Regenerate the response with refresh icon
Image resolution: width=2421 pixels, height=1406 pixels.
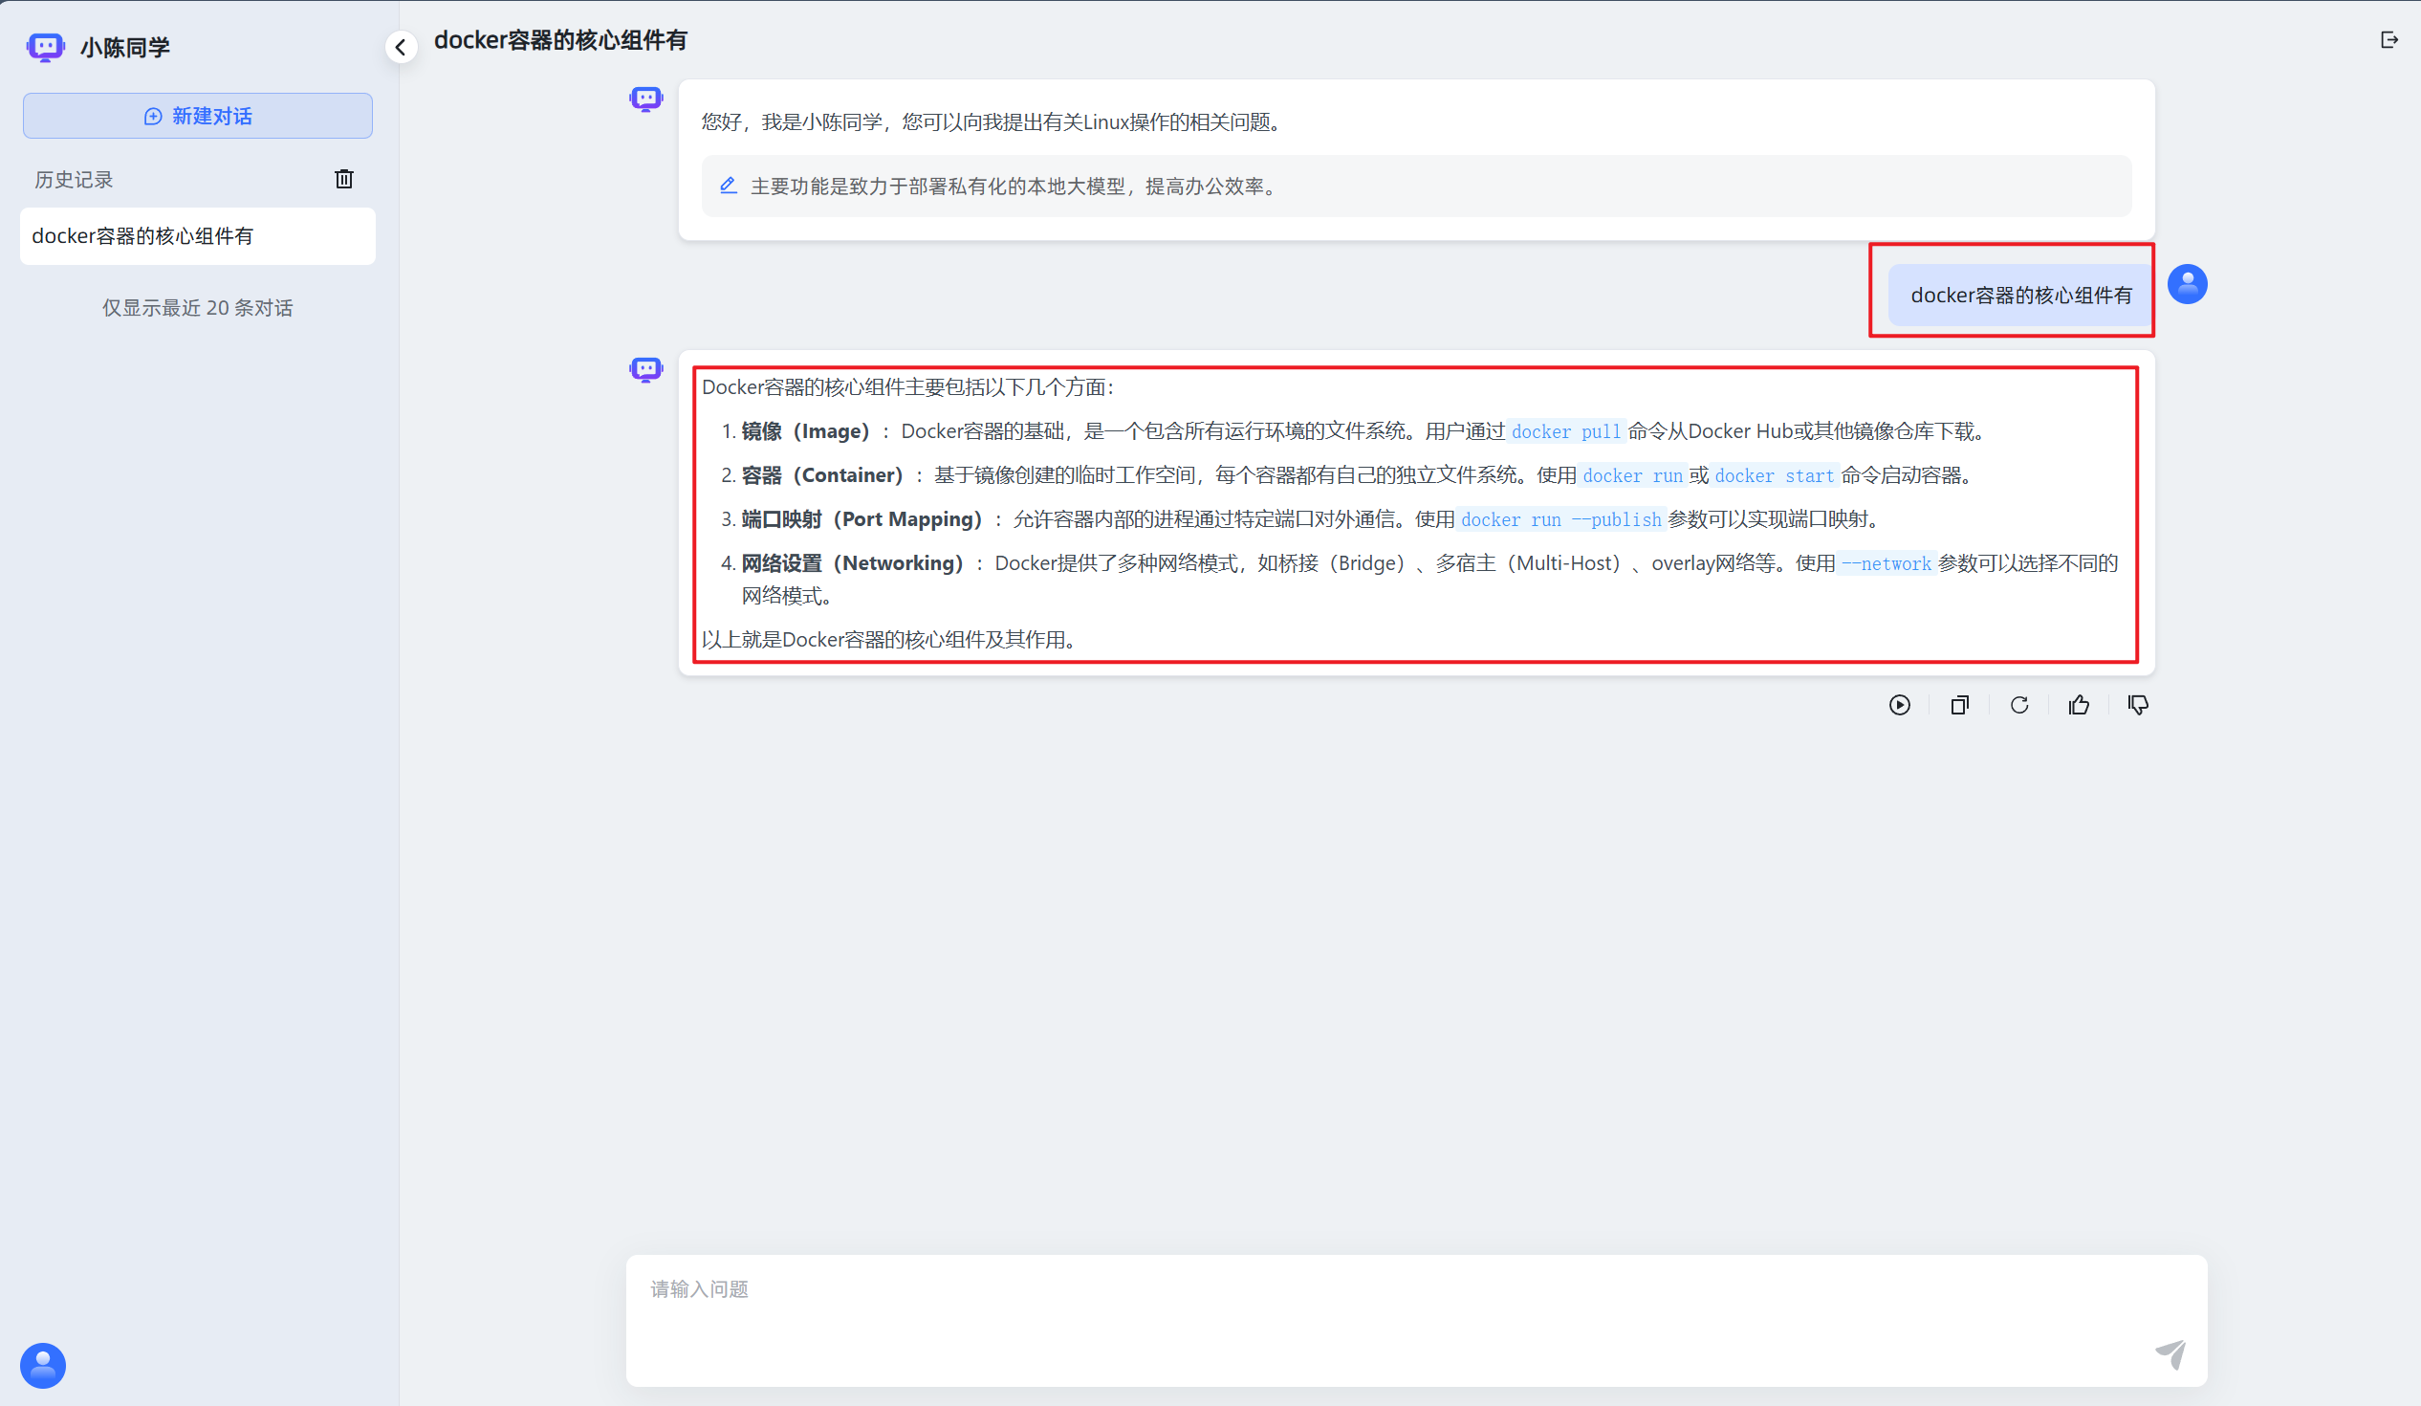2019,706
